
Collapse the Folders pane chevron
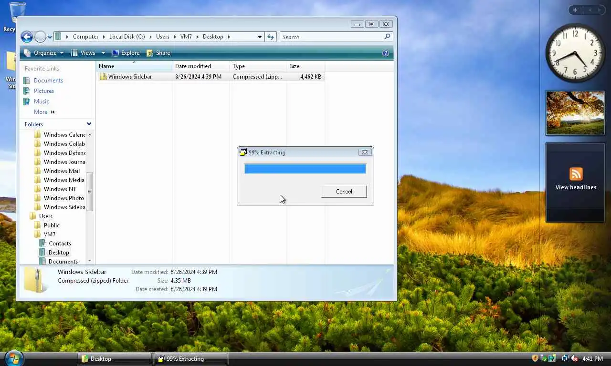pos(89,124)
